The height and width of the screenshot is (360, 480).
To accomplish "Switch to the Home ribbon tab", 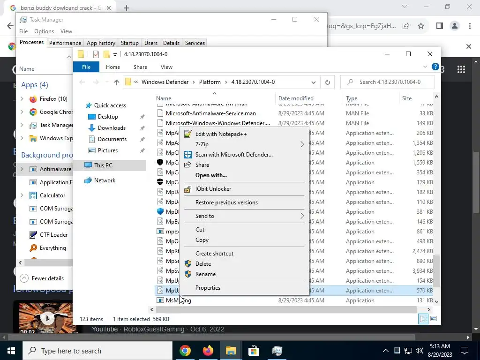I will click(113, 67).
